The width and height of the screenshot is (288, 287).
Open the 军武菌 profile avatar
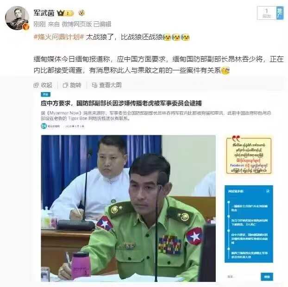(x=17, y=18)
